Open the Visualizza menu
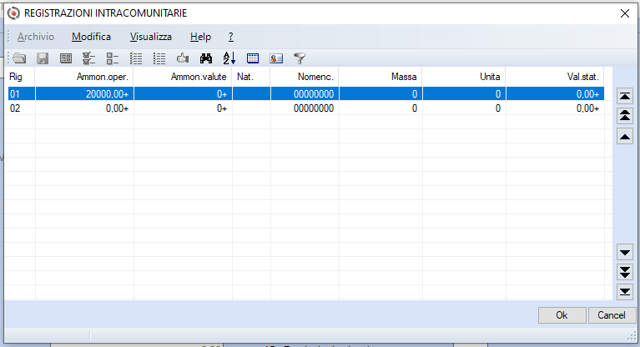640x347 pixels. tap(150, 37)
